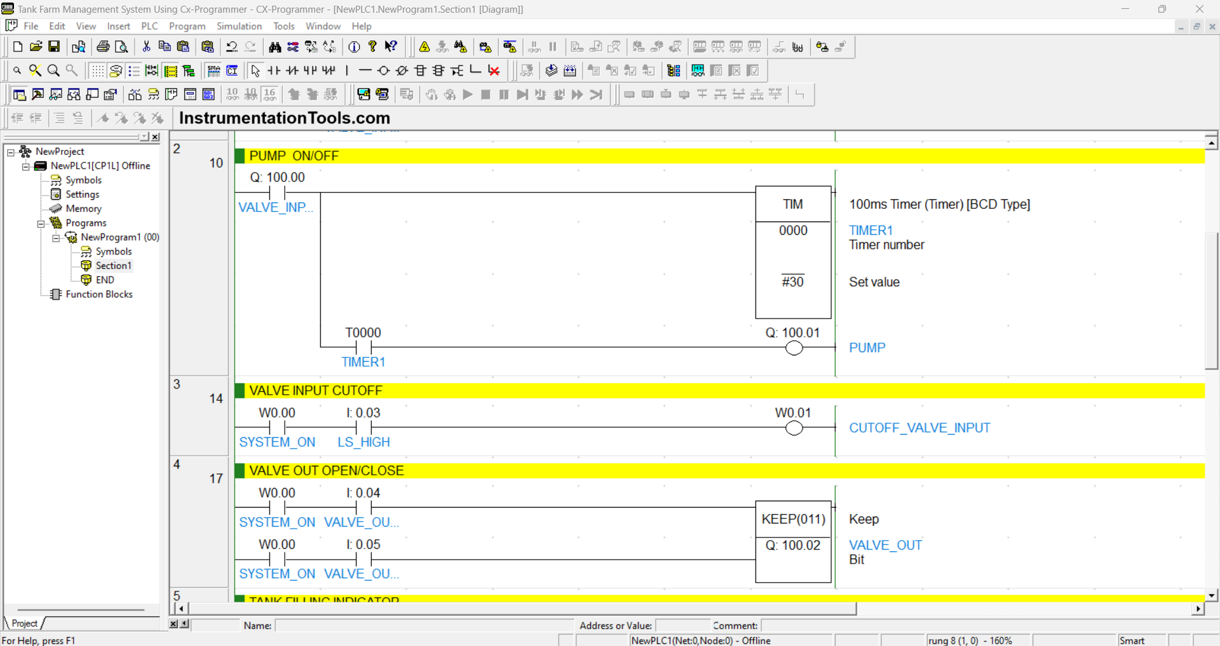Image resolution: width=1220 pixels, height=646 pixels.
Task: Insert a new normally open contact
Action: [274, 70]
